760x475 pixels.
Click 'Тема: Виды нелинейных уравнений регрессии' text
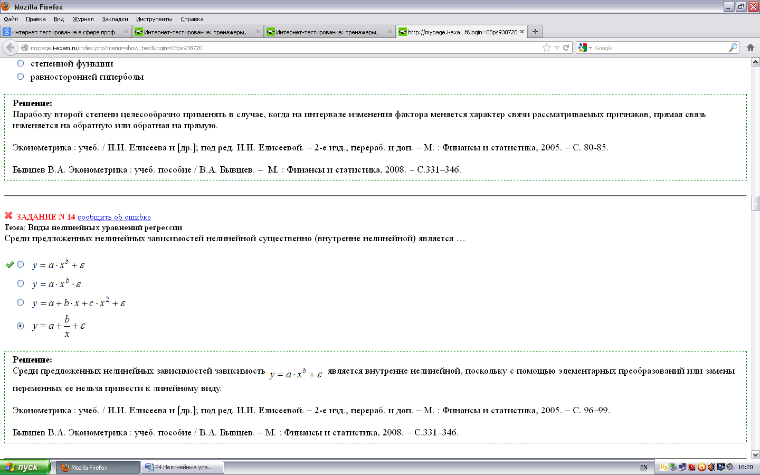[93, 227]
